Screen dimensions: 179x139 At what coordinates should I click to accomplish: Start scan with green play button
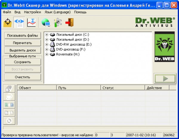coord(165,78)
